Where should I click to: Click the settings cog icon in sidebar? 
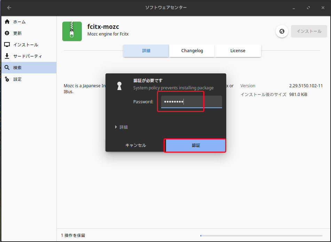pos(7,79)
